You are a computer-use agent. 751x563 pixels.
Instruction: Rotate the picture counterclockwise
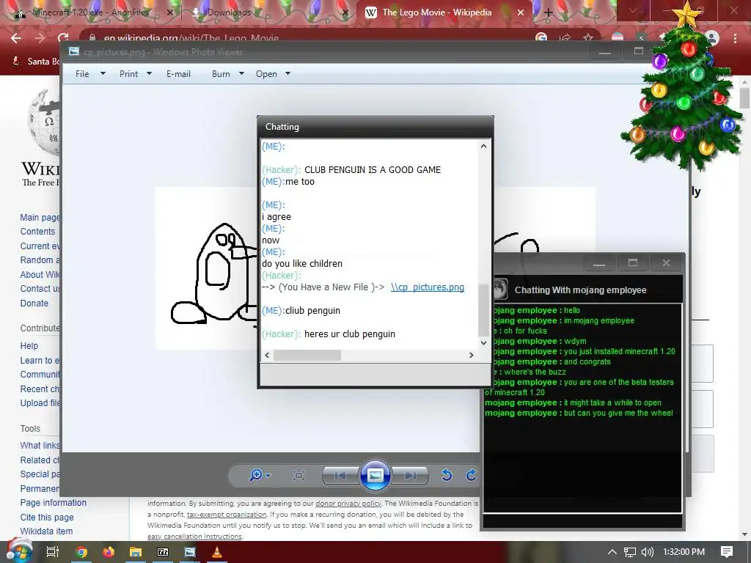[x=447, y=475]
